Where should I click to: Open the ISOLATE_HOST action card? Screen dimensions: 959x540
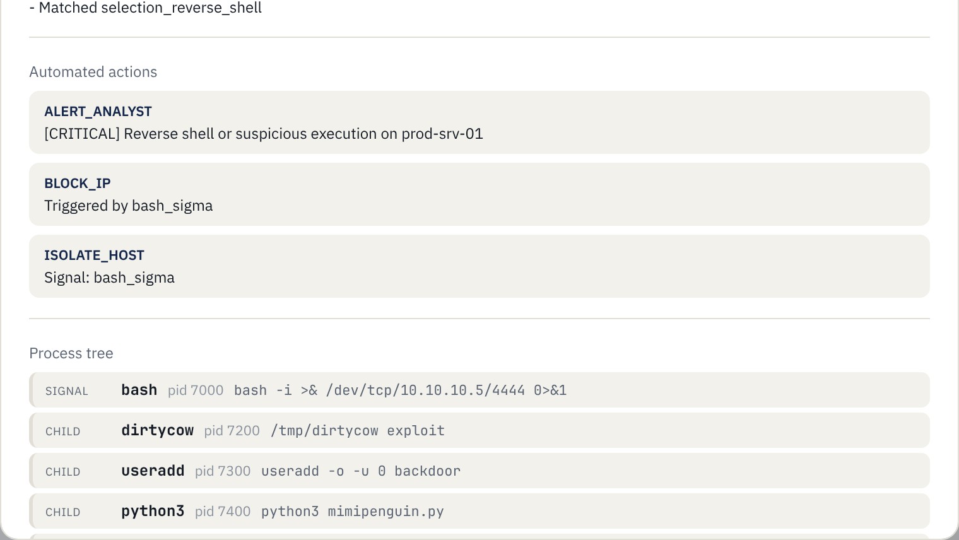click(x=479, y=266)
